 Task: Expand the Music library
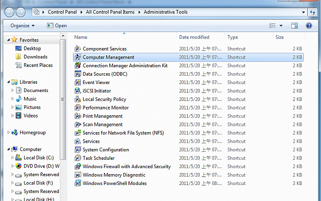point(12,99)
